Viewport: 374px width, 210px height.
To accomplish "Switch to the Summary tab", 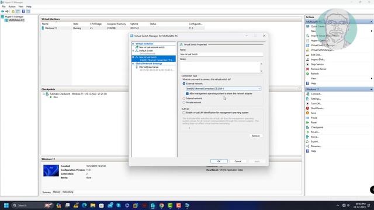I will pos(47,192).
